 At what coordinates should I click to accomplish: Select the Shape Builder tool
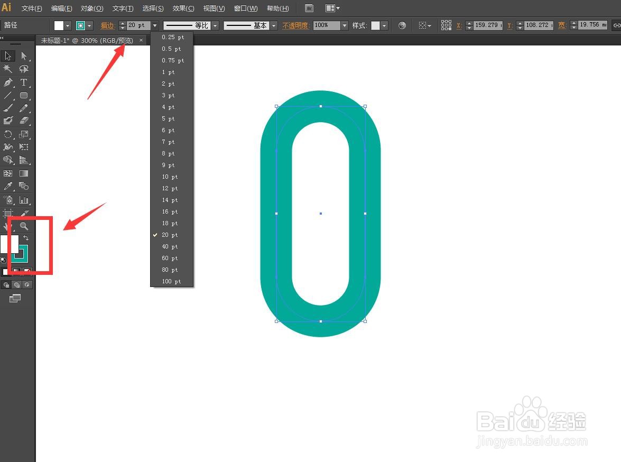pos(8,160)
